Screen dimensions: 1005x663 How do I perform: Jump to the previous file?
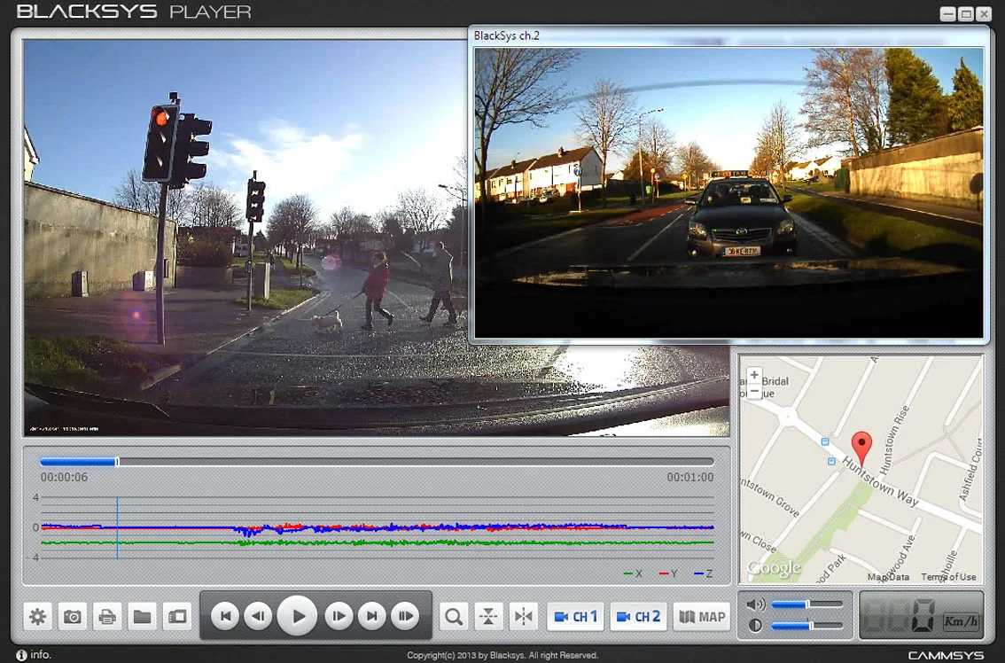click(x=225, y=616)
